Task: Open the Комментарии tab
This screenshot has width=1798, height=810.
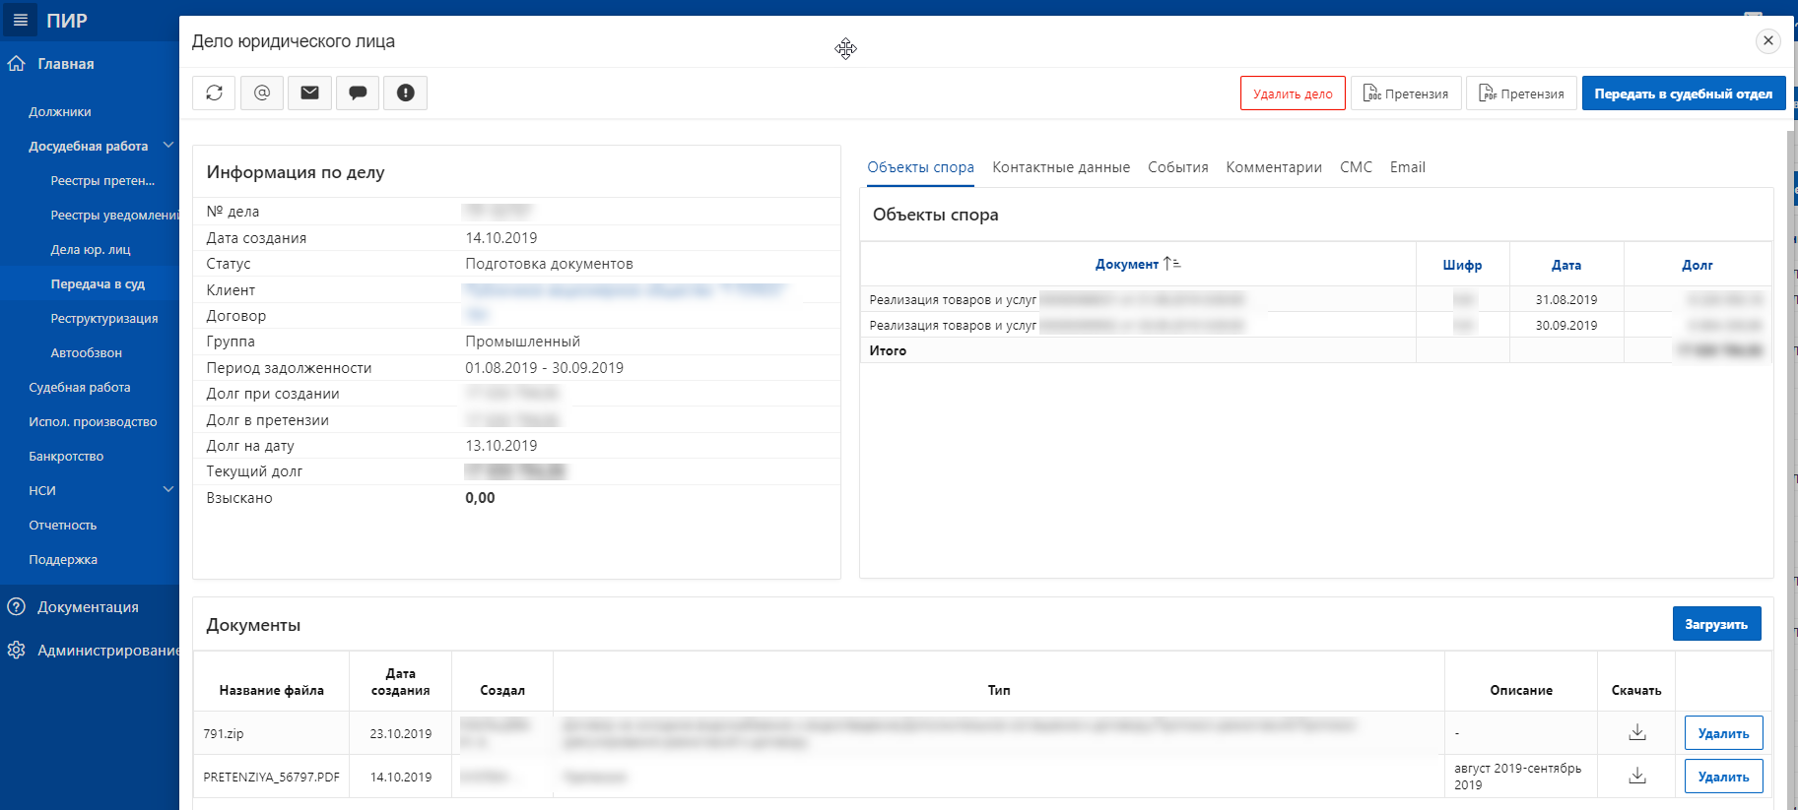Action: click(1274, 167)
